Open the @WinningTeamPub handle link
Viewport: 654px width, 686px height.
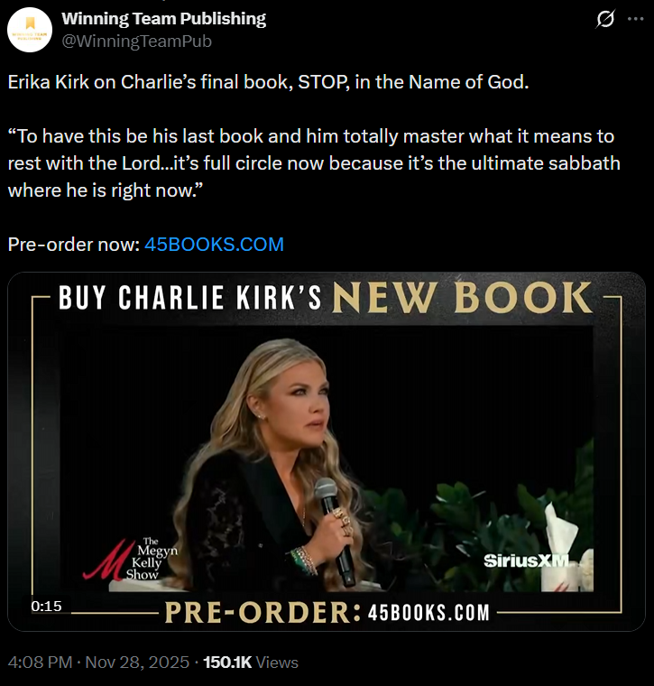136,42
